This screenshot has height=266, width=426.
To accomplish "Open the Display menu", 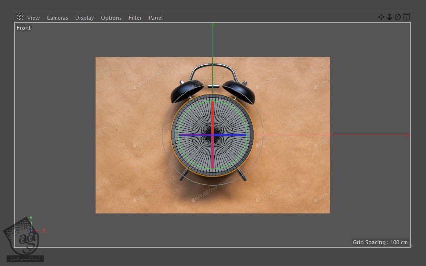I will 84,18.
